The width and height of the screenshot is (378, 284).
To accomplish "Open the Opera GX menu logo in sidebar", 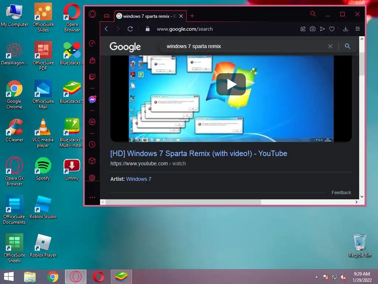I will click(x=92, y=14).
